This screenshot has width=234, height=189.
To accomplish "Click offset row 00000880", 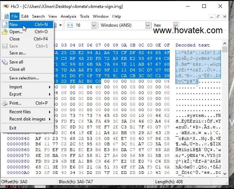I will click(18, 161).
